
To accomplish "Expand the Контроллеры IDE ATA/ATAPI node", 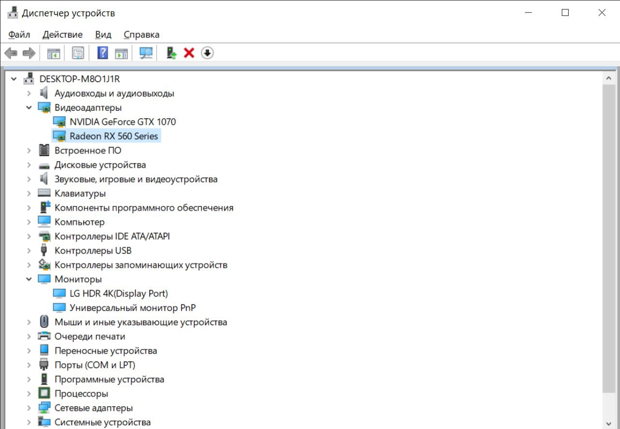I will (x=29, y=237).
